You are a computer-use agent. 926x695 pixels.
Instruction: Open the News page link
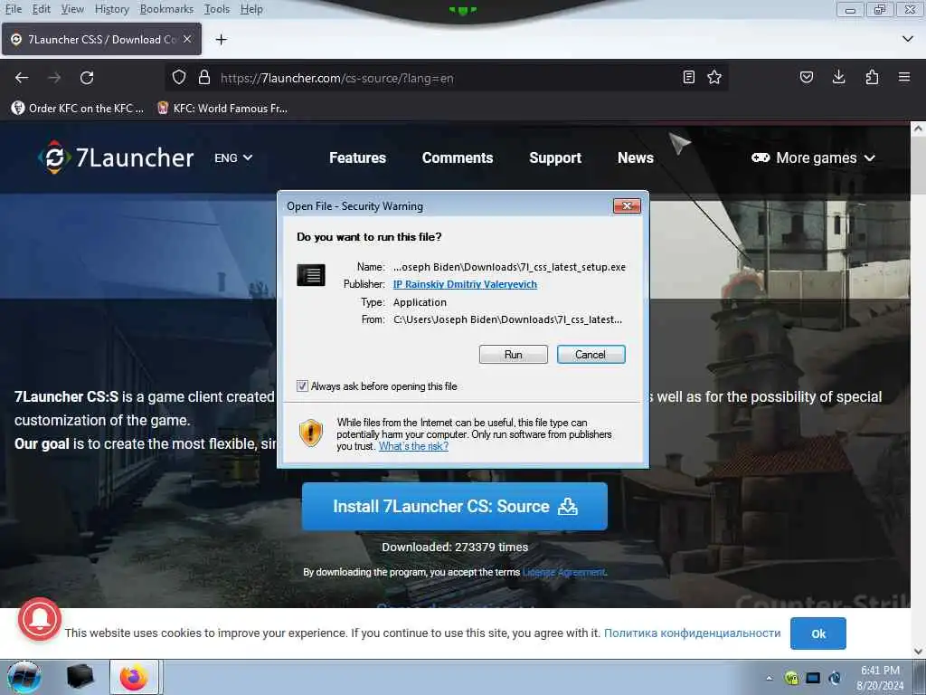coord(636,157)
